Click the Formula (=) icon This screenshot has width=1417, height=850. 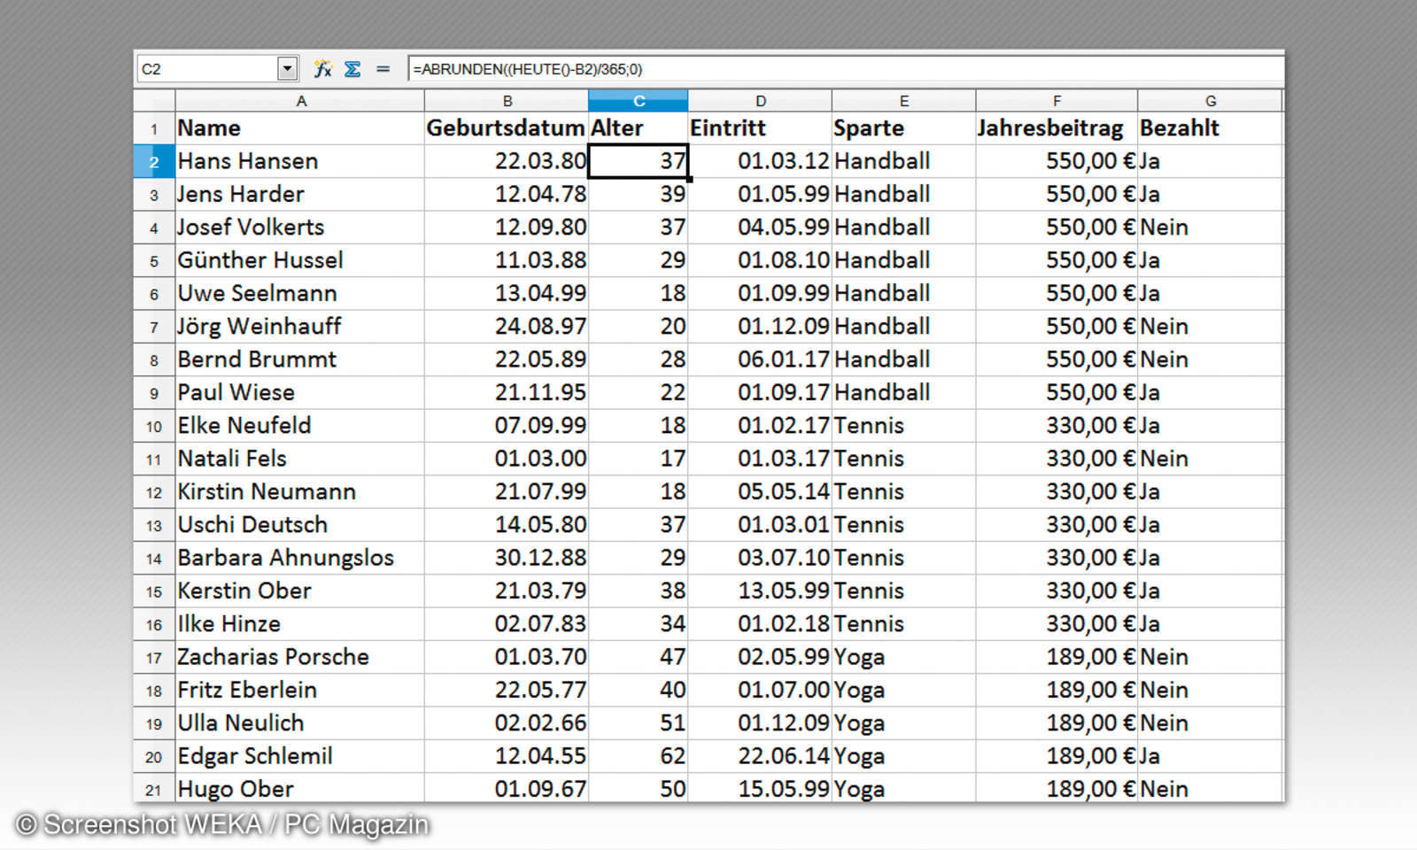[381, 68]
